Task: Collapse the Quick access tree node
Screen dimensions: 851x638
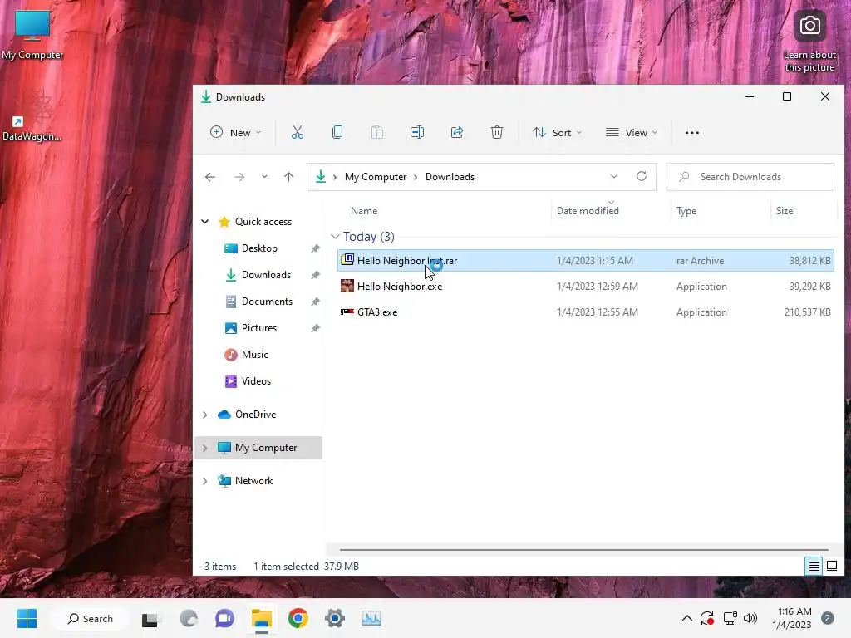Action: 205,221
